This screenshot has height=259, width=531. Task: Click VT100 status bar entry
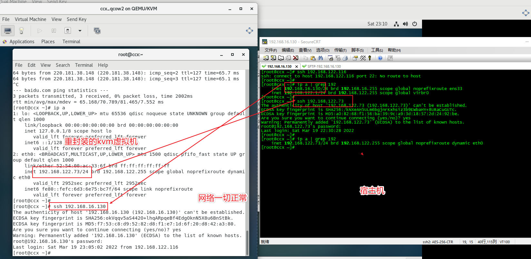coord(505,242)
